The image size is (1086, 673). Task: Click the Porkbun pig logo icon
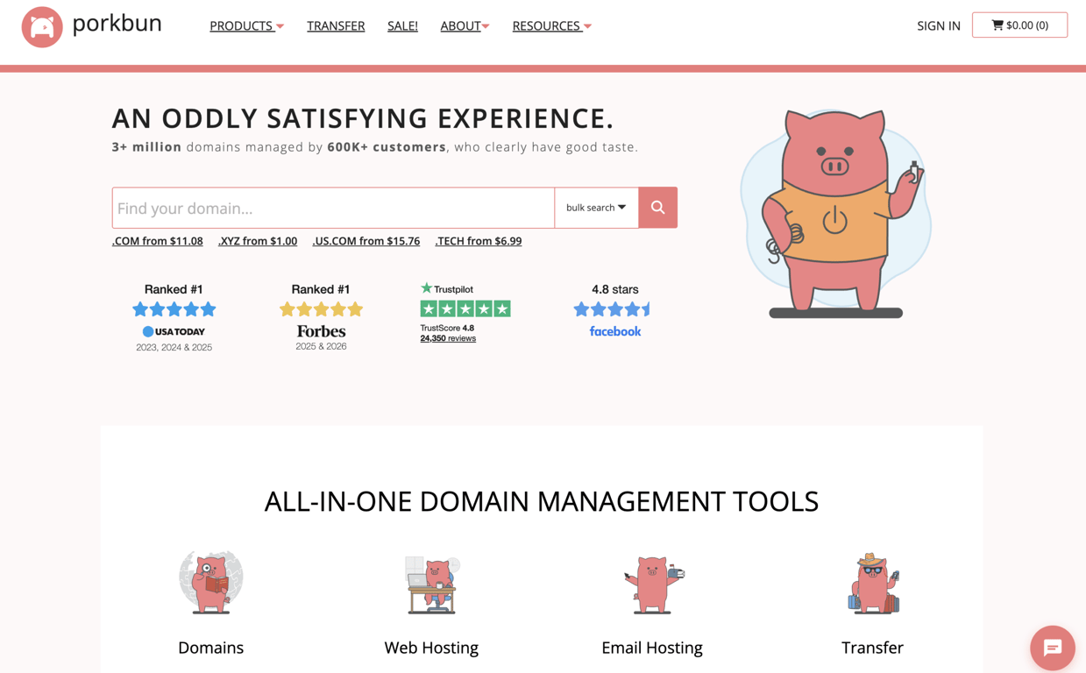pyautogui.click(x=42, y=26)
